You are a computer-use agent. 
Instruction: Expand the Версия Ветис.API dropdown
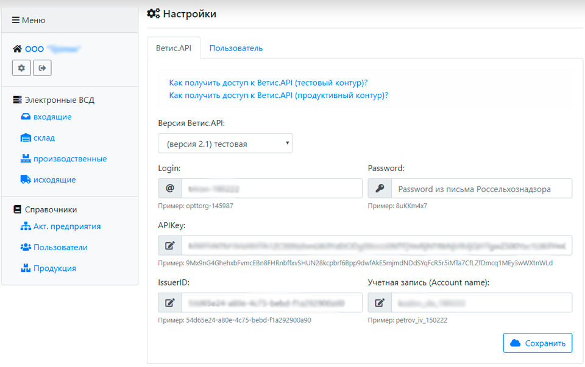(225, 144)
